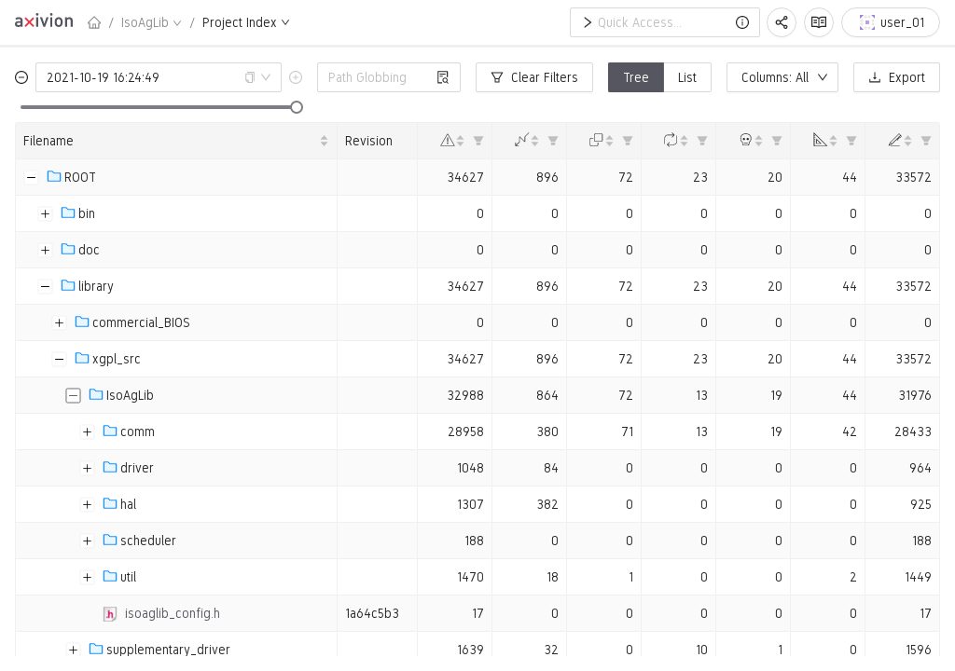Click the Clear Filters button
The image size is (955, 671).
(x=534, y=77)
